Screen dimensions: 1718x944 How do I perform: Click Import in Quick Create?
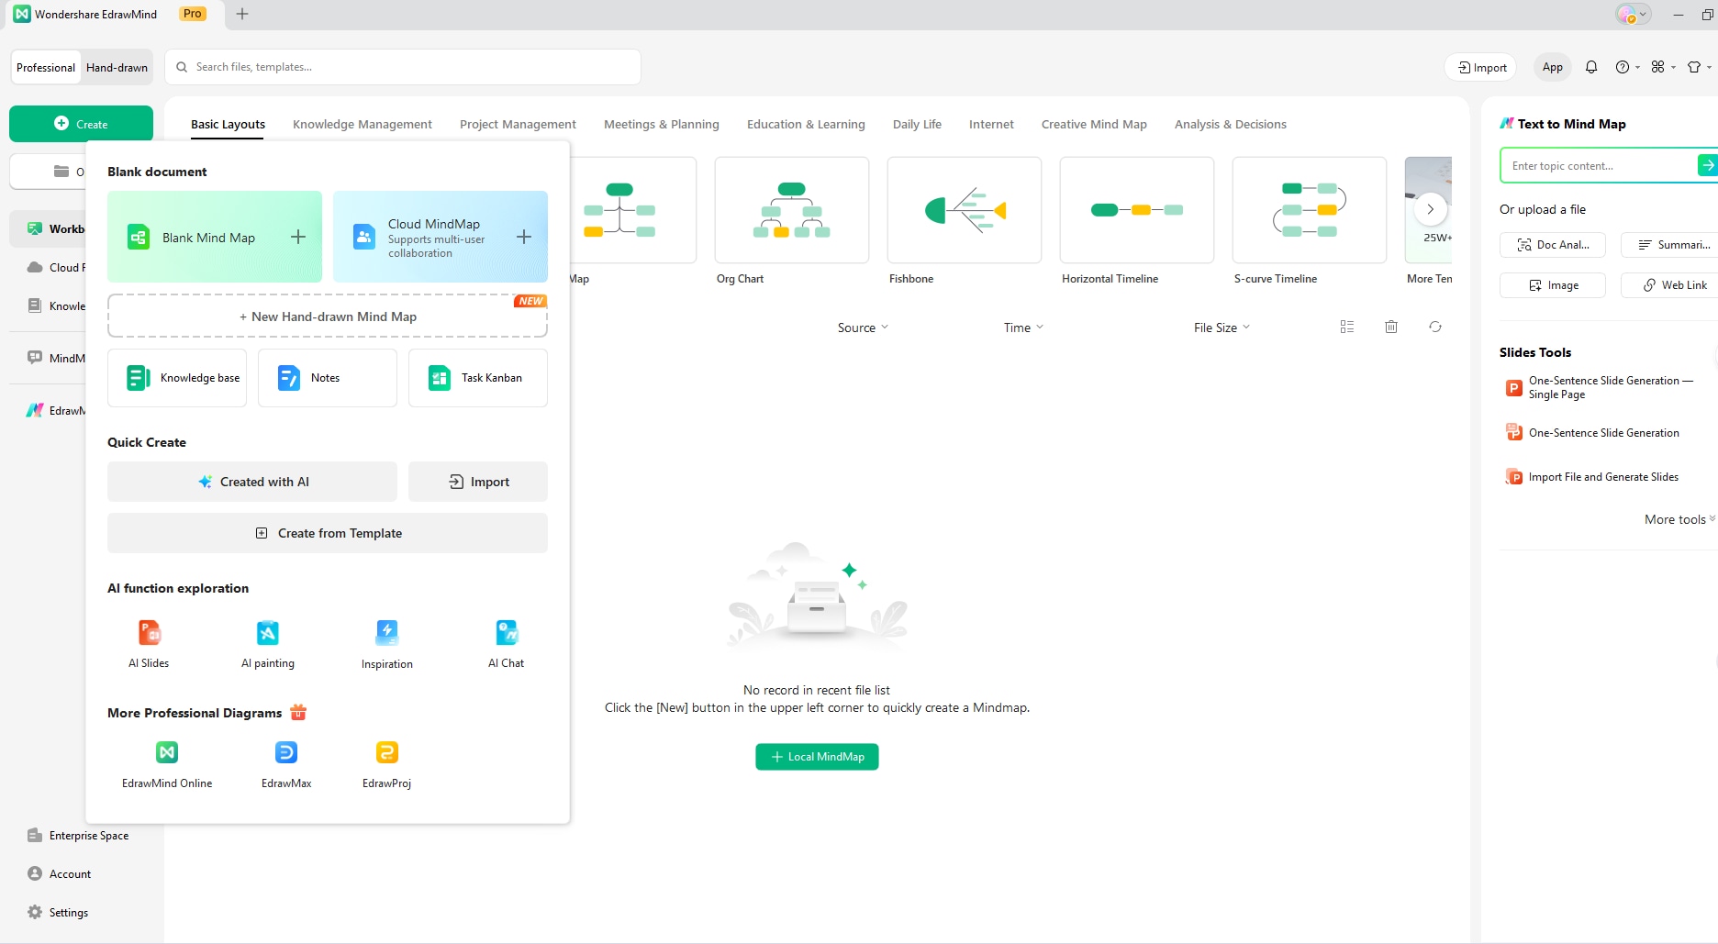[x=478, y=482]
